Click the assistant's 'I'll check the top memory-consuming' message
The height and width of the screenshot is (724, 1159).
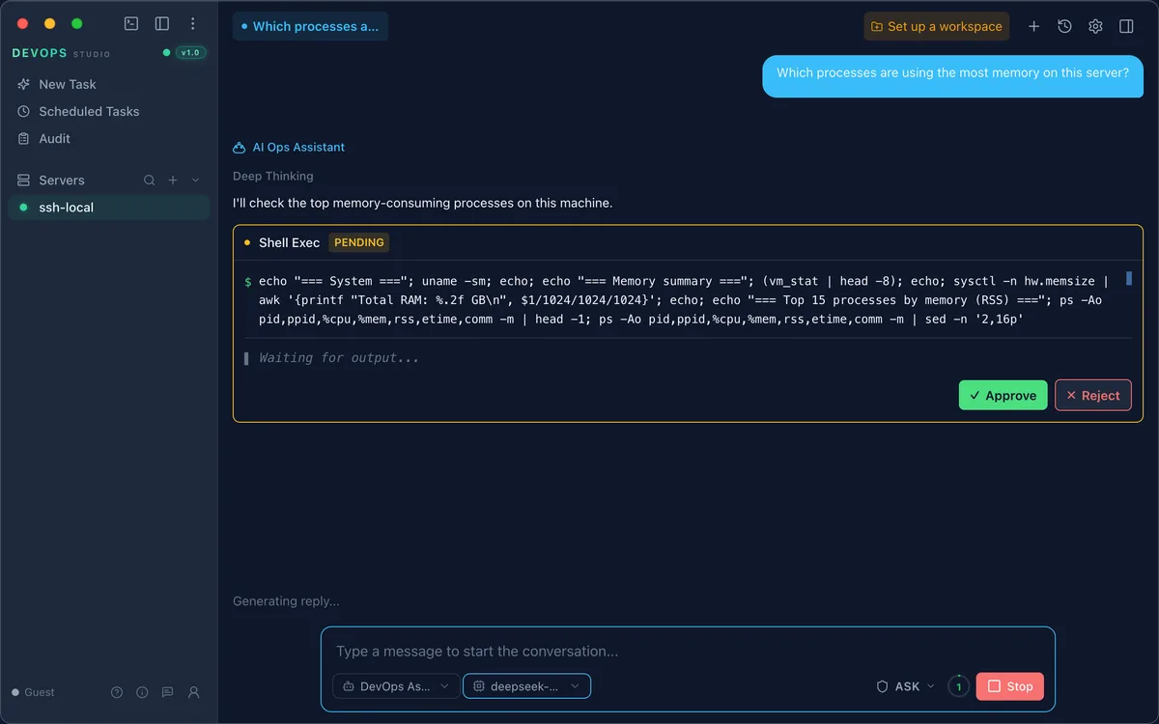click(x=423, y=204)
